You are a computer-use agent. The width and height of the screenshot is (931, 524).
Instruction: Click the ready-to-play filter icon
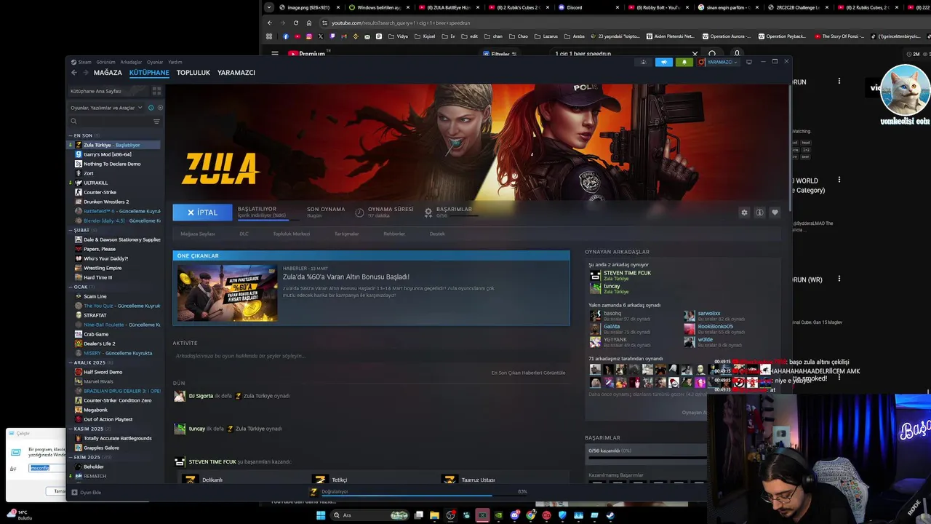tap(160, 108)
